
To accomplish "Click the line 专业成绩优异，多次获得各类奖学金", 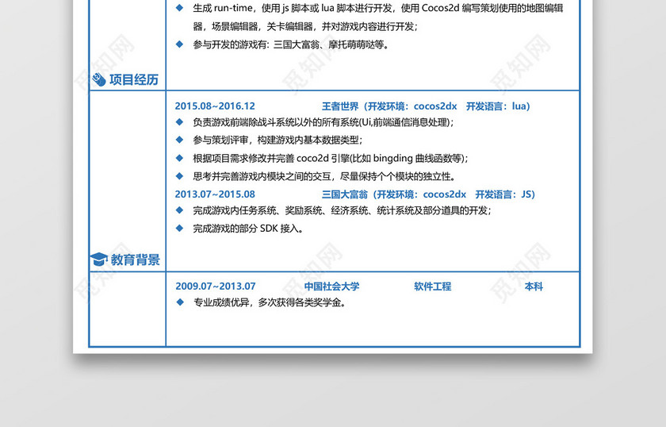I will click(x=270, y=302).
